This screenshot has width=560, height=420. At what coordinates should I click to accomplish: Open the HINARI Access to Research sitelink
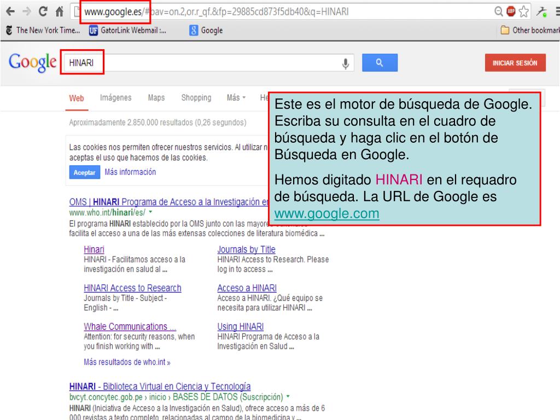(132, 288)
